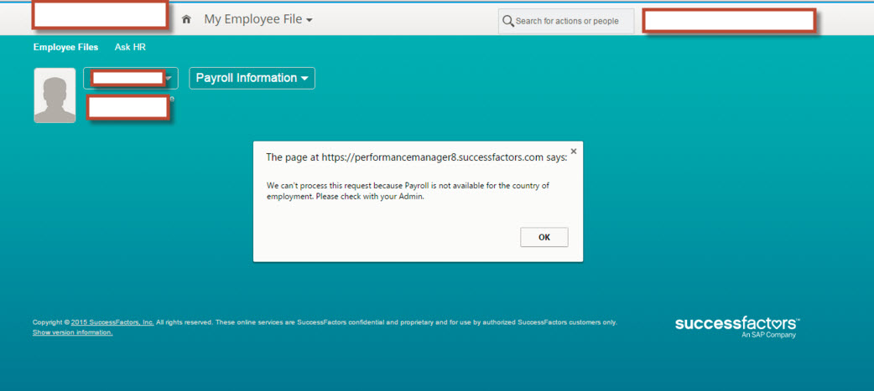Go to the Home icon

point(187,19)
